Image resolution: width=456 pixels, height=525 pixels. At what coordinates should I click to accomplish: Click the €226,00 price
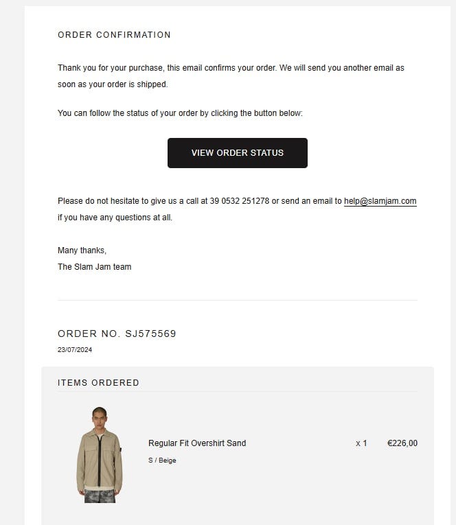pyautogui.click(x=402, y=443)
